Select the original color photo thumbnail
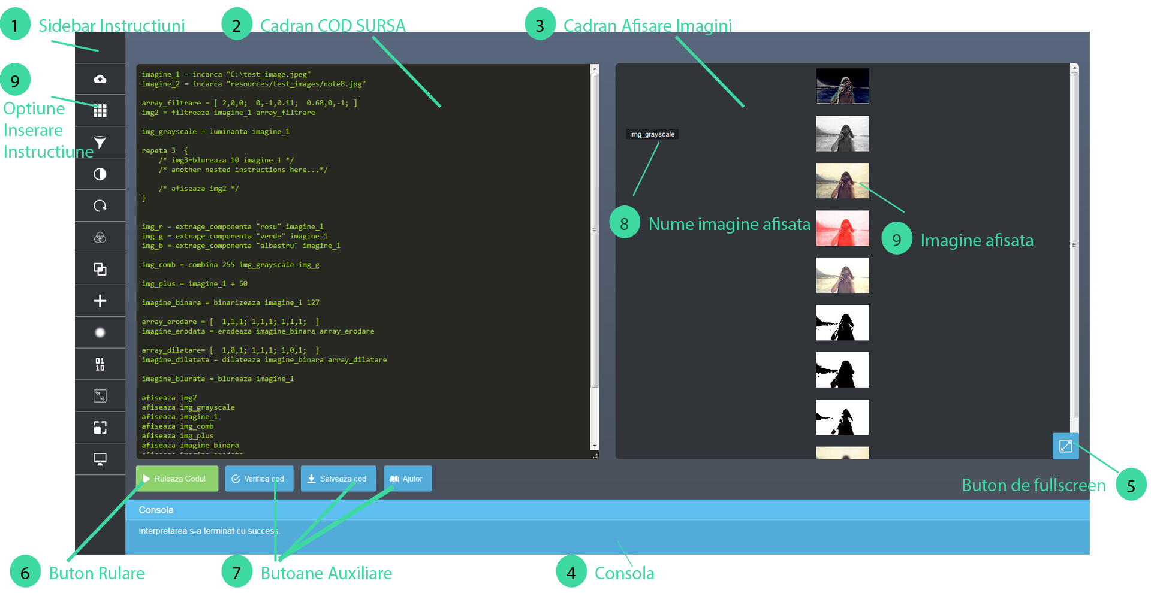Image resolution: width=1151 pixels, height=593 pixels. (842, 181)
